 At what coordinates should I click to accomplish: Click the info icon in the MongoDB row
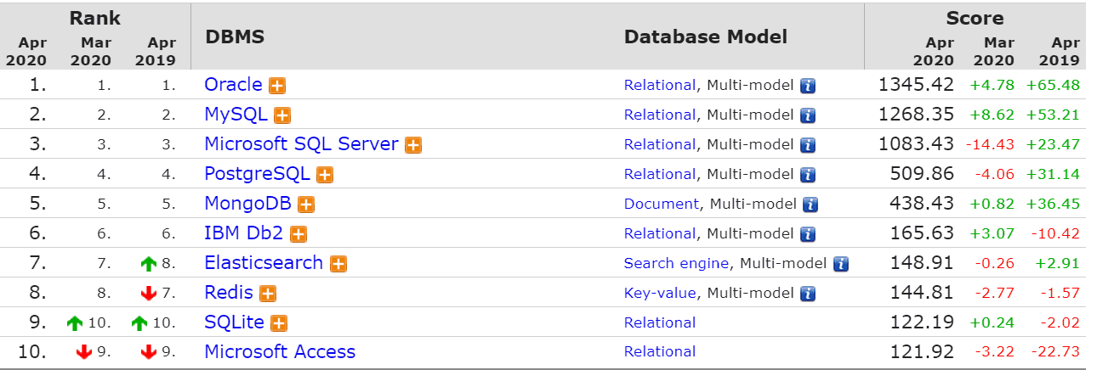tap(811, 205)
